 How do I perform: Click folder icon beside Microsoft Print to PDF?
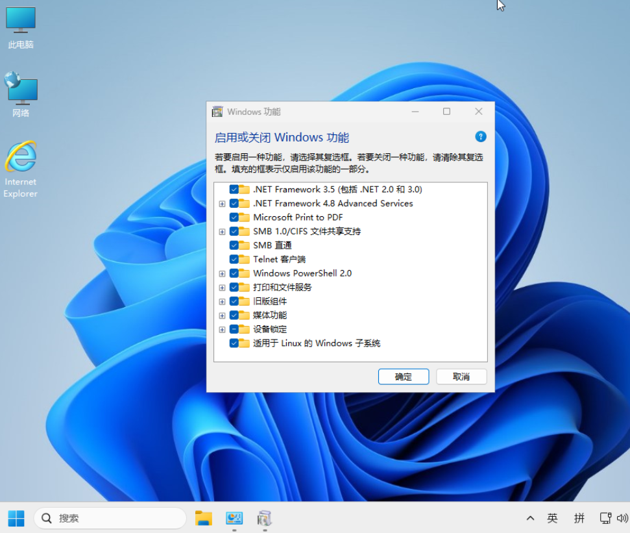coord(244,217)
